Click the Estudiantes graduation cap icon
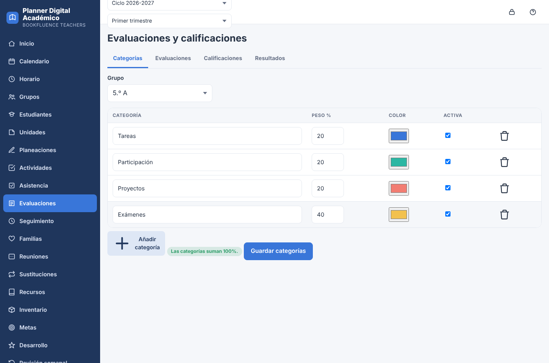This screenshot has width=549, height=363. click(x=12, y=115)
